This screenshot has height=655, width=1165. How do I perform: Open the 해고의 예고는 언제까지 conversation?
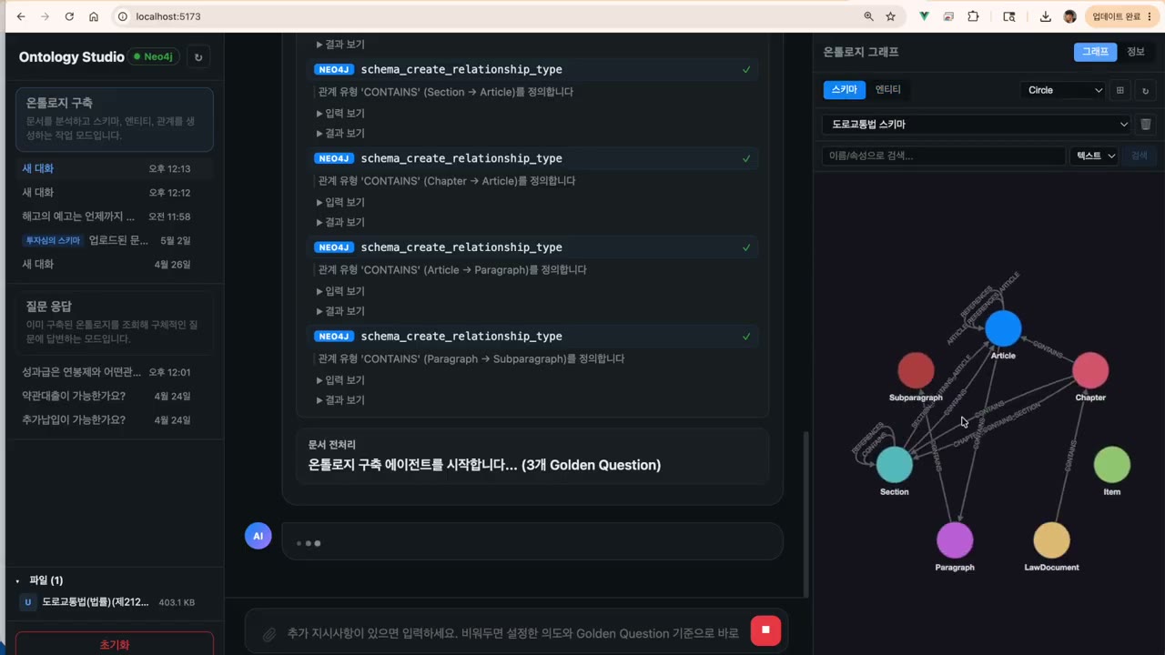(115, 217)
